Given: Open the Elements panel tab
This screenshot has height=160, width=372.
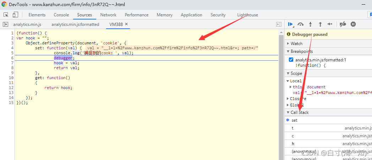Looking at the screenshot, I should point(37,15).
